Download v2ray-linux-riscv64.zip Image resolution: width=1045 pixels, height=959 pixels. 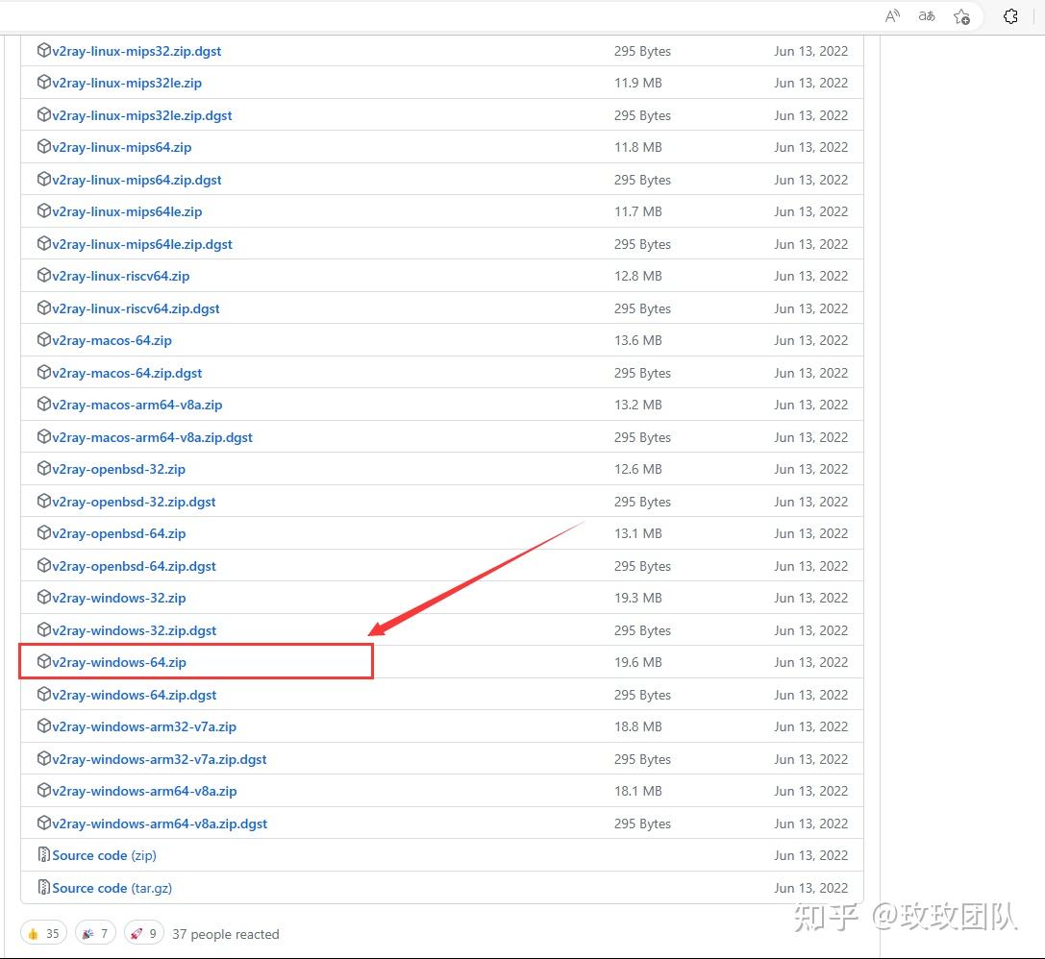pos(120,276)
